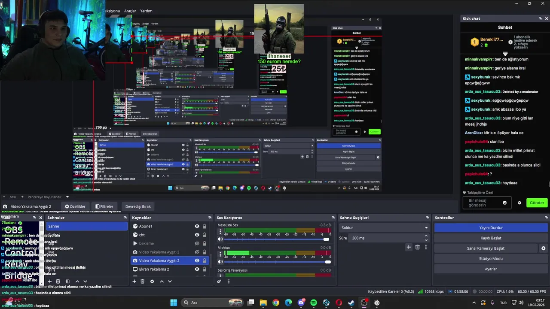Image resolution: width=550 pixels, height=309 pixels.
Task: Add a new source with plus icon
Action: 134,282
